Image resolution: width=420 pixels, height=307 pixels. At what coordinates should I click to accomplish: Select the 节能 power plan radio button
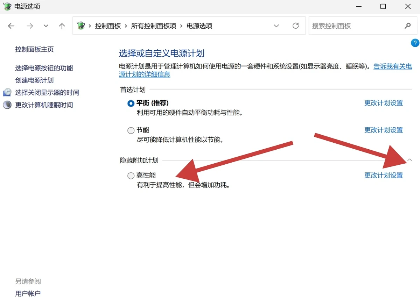pyautogui.click(x=131, y=130)
